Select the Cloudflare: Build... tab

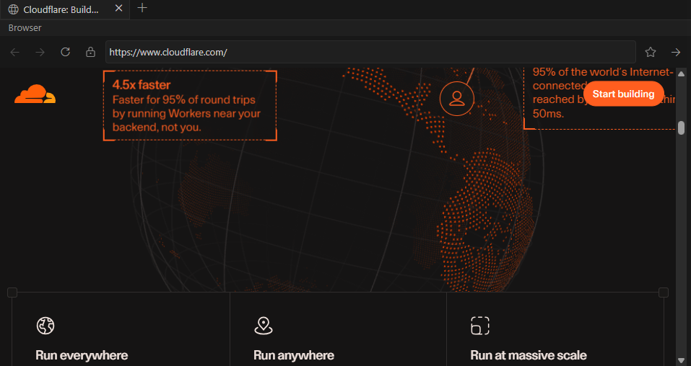click(x=65, y=9)
